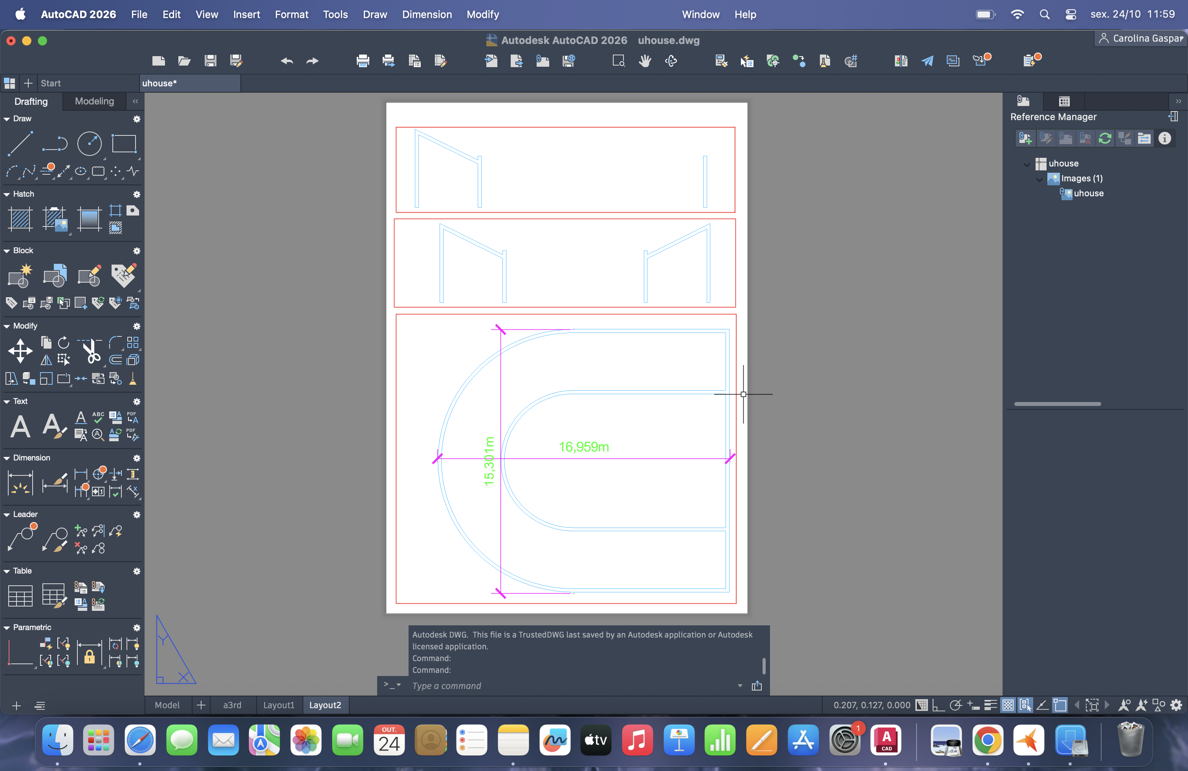Screen dimensions: 1188x771
Task: Open Chrome from the Dock
Action: coord(987,741)
